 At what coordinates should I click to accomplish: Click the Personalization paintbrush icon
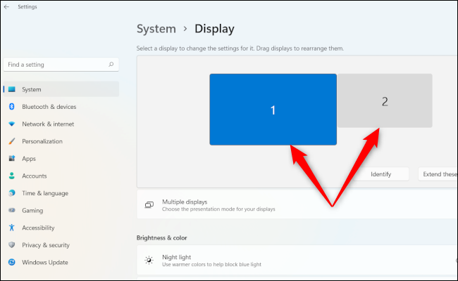coord(12,141)
